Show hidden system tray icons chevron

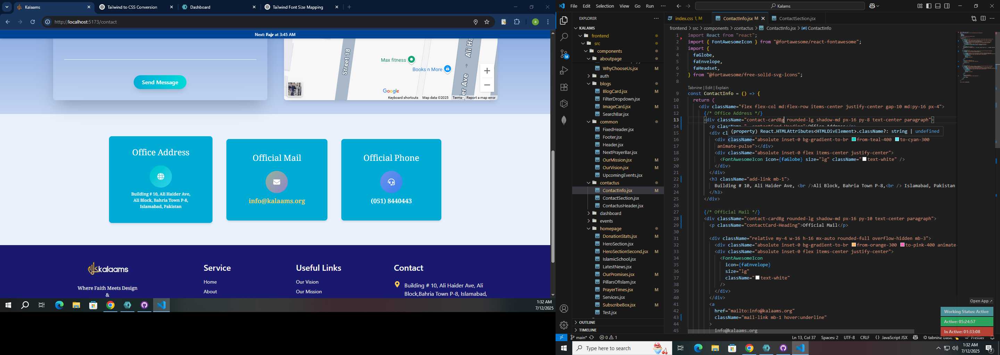tap(938, 348)
